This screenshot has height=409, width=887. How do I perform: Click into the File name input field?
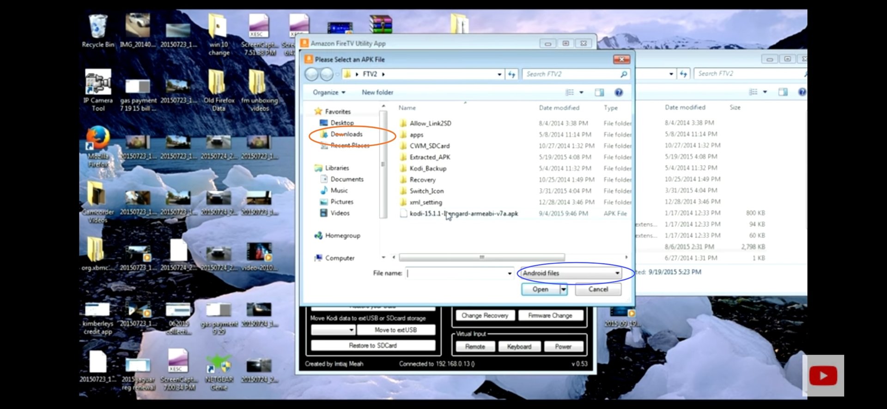[456, 273]
